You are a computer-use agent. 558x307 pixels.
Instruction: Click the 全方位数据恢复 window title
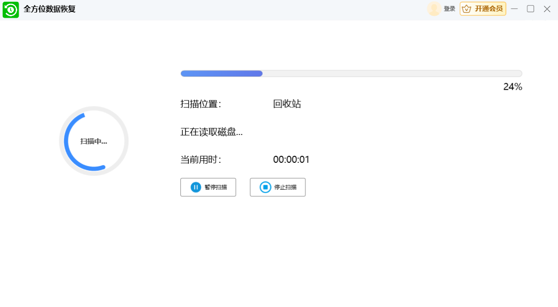coord(49,9)
